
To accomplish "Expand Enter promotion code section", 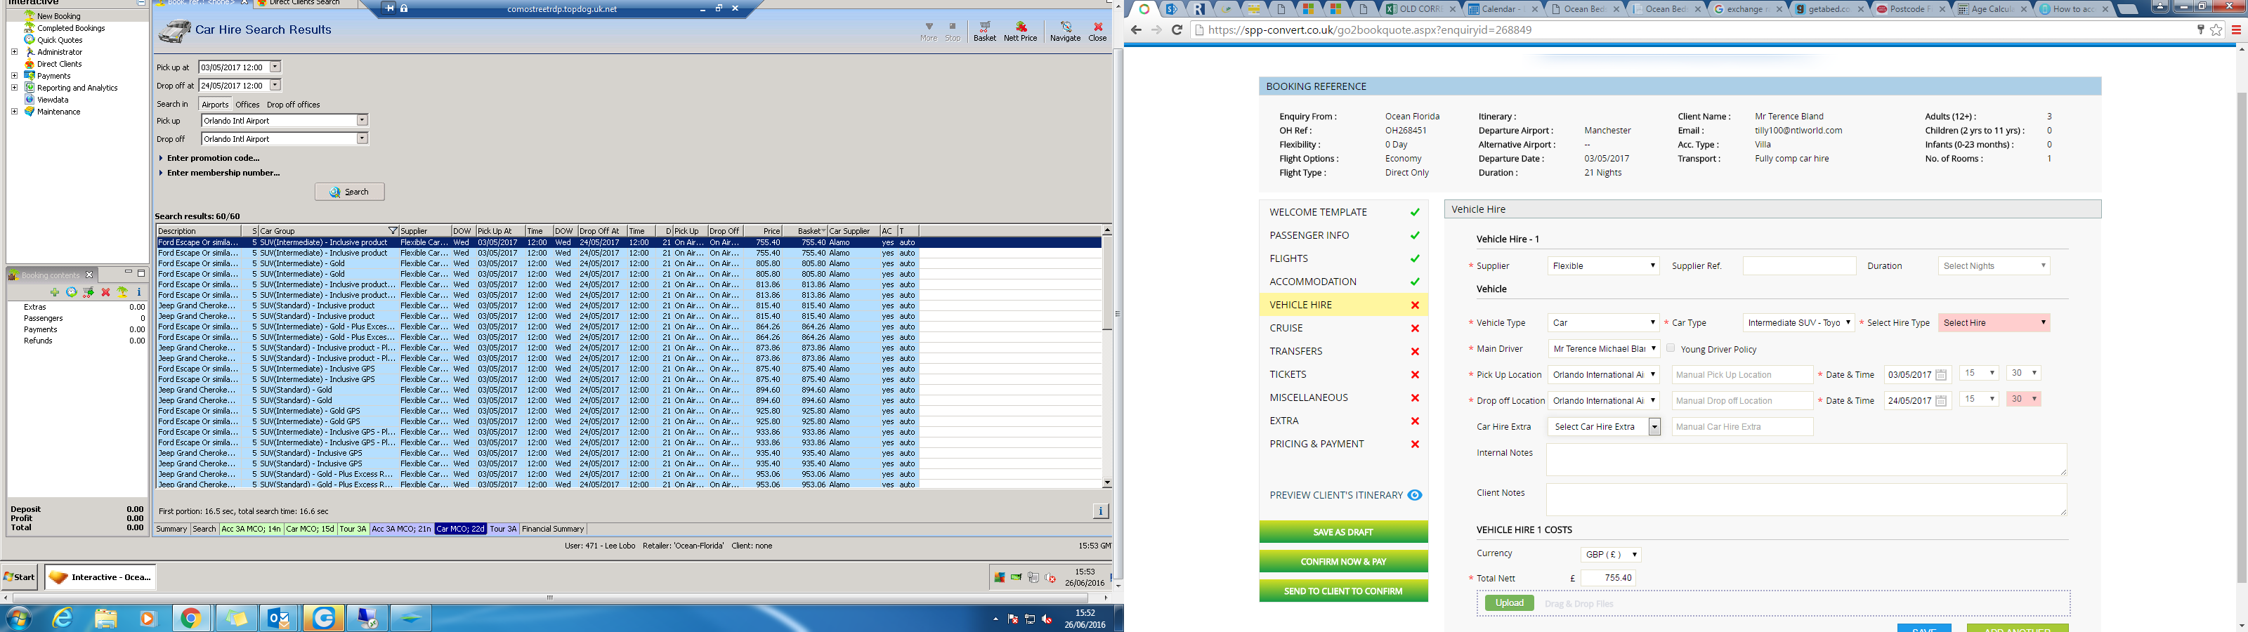I will pos(209,158).
